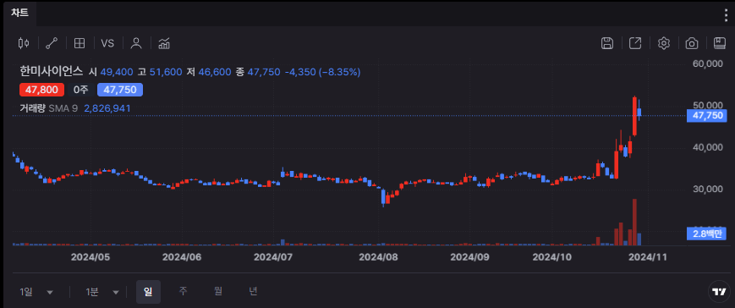Click the 2.8백만 volume axis label
Screen dimensions: 735x308
point(706,234)
